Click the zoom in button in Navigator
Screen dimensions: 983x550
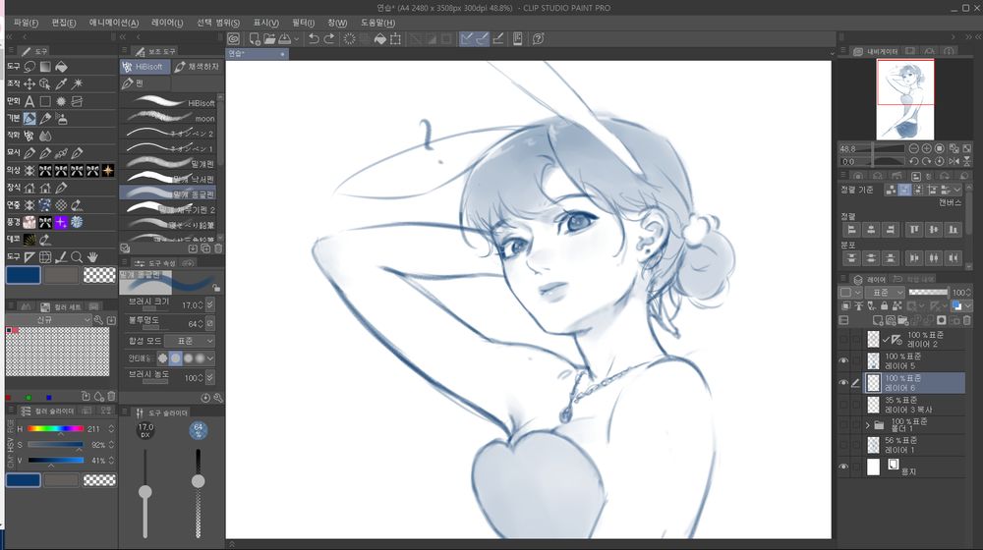tap(926, 148)
